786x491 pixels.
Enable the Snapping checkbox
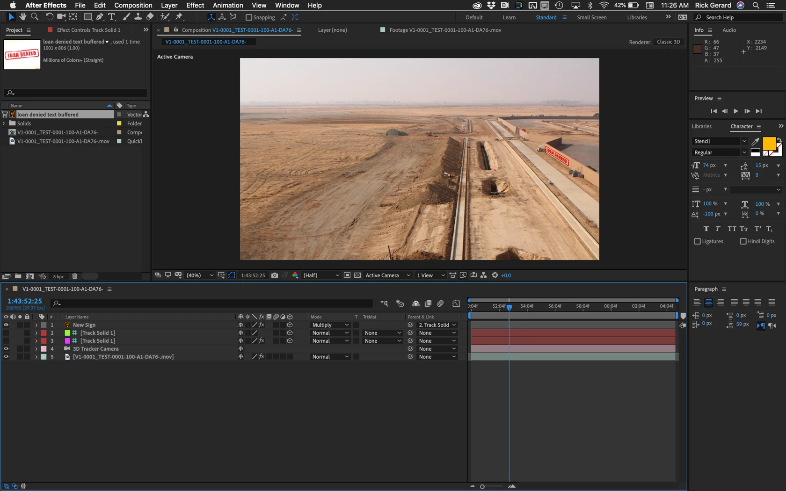[x=249, y=17]
